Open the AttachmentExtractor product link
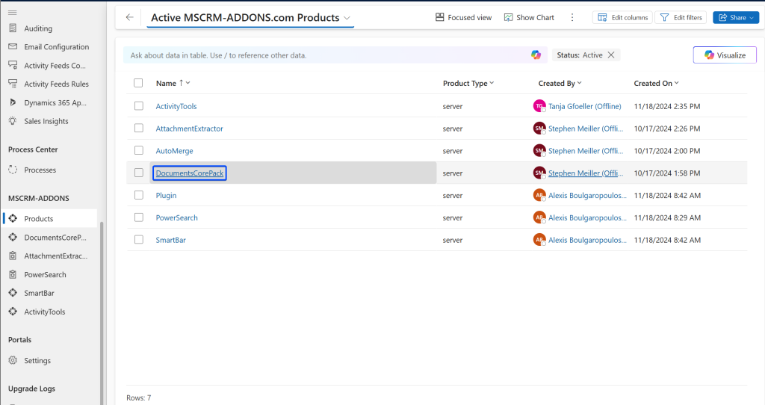This screenshot has width=765, height=405. point(189,129)
